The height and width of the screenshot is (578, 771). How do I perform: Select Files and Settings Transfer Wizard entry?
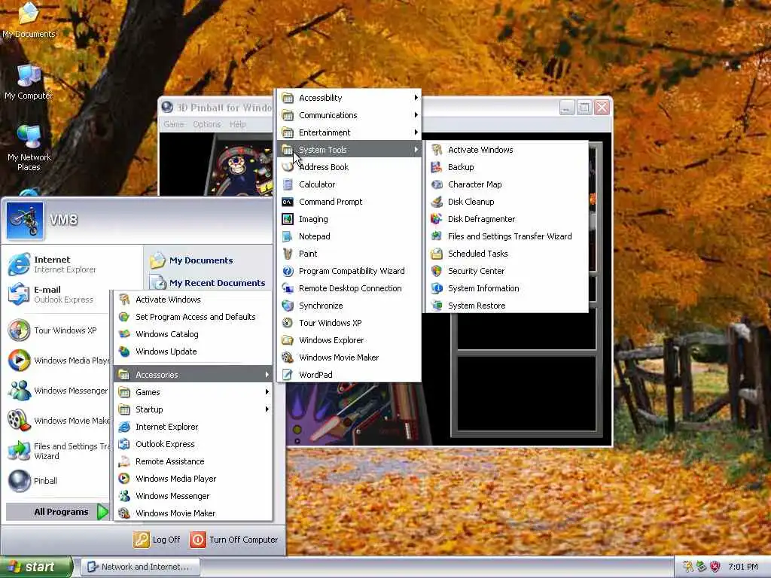point(507,236)
